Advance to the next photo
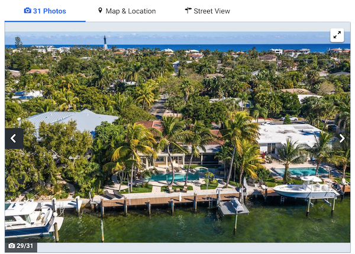355x254 pixels. point(342,139)
